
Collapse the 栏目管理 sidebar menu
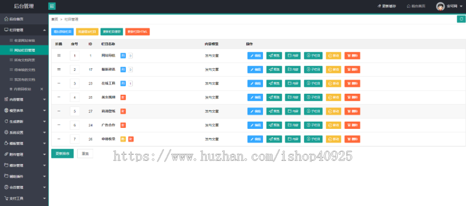[24, 30]
